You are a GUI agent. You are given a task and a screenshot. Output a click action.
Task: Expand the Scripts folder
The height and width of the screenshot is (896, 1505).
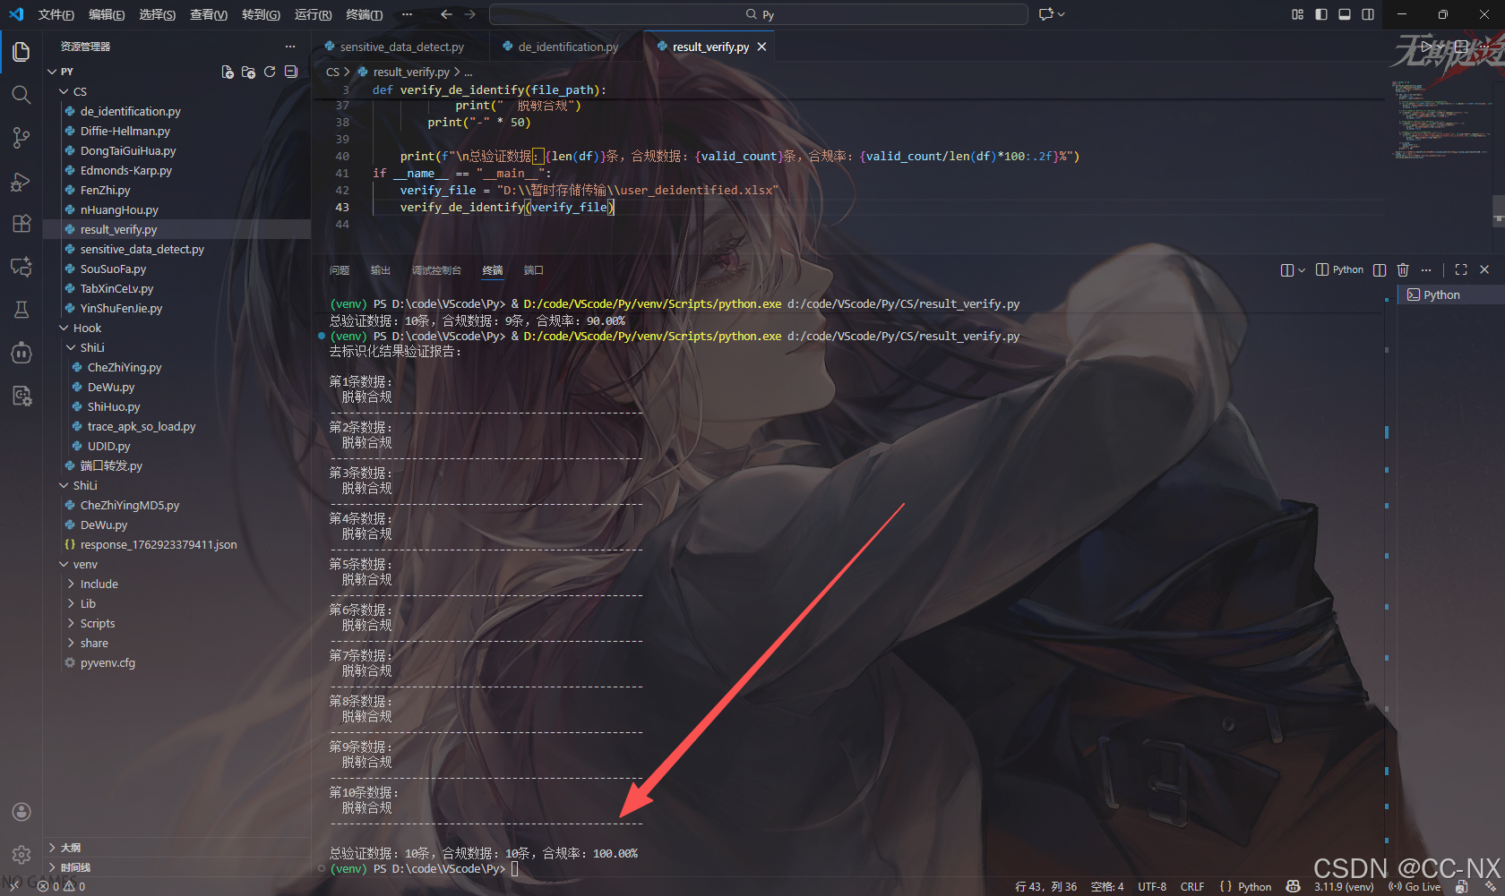97,623
